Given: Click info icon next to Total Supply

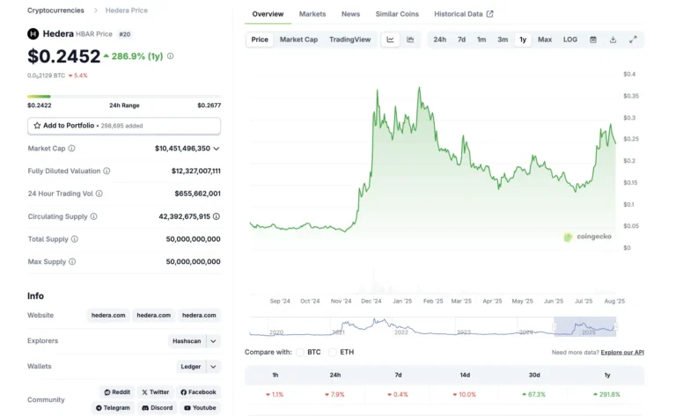Looking at the screenshot, I should [75, 239].
